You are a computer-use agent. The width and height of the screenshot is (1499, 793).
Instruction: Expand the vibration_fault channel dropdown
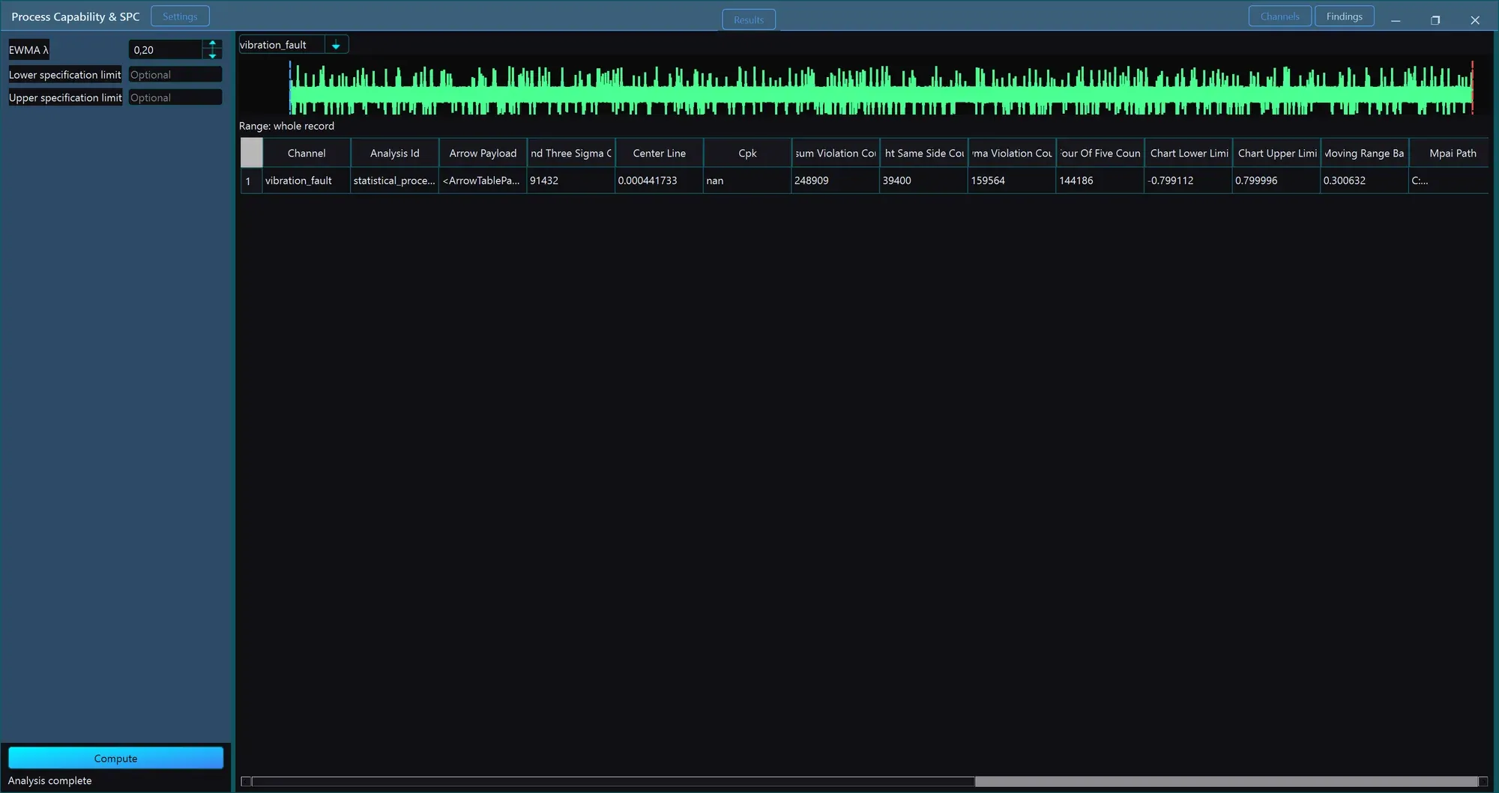click(336, 45)
